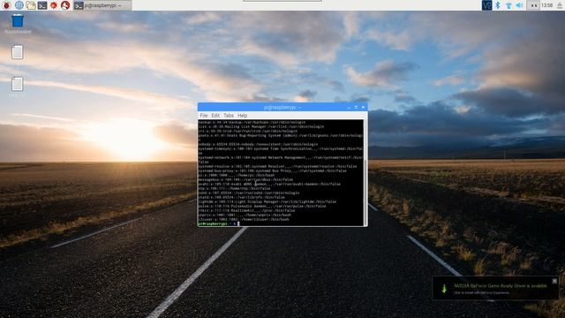Image resolution: width=565 pixels, height=318 pixels.
Task: Open the Help menu in terminal
Action: click(x=242, y=116)
